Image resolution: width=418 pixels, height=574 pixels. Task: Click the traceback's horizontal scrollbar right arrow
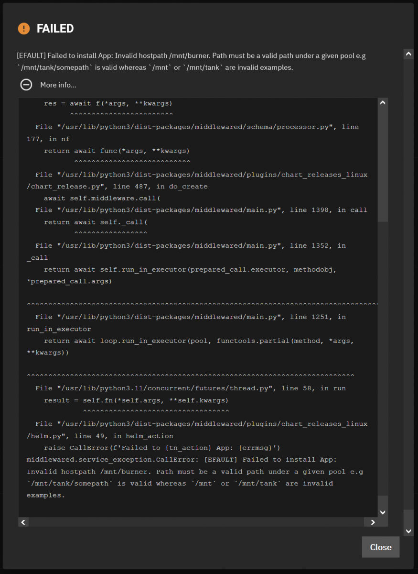373,522
